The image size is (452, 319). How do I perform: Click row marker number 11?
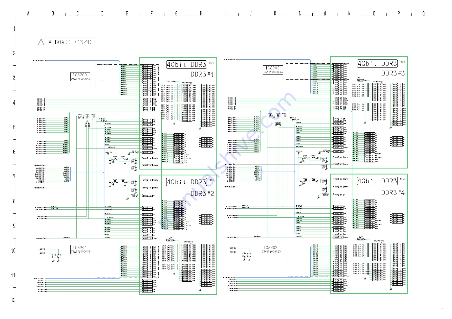[x=13, y=275]
